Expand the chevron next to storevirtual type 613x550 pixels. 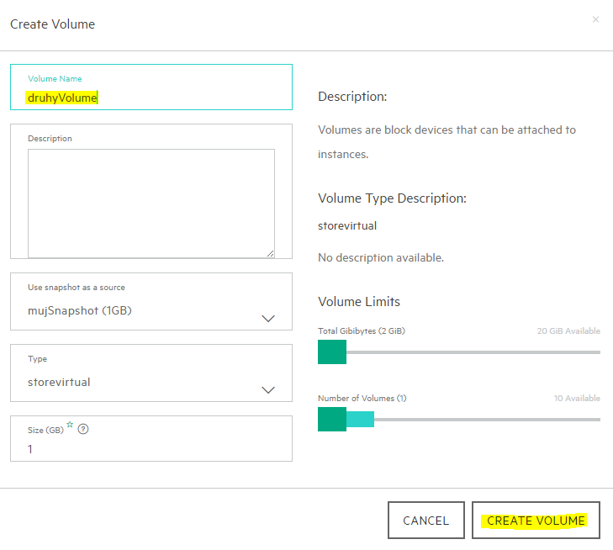268,389
